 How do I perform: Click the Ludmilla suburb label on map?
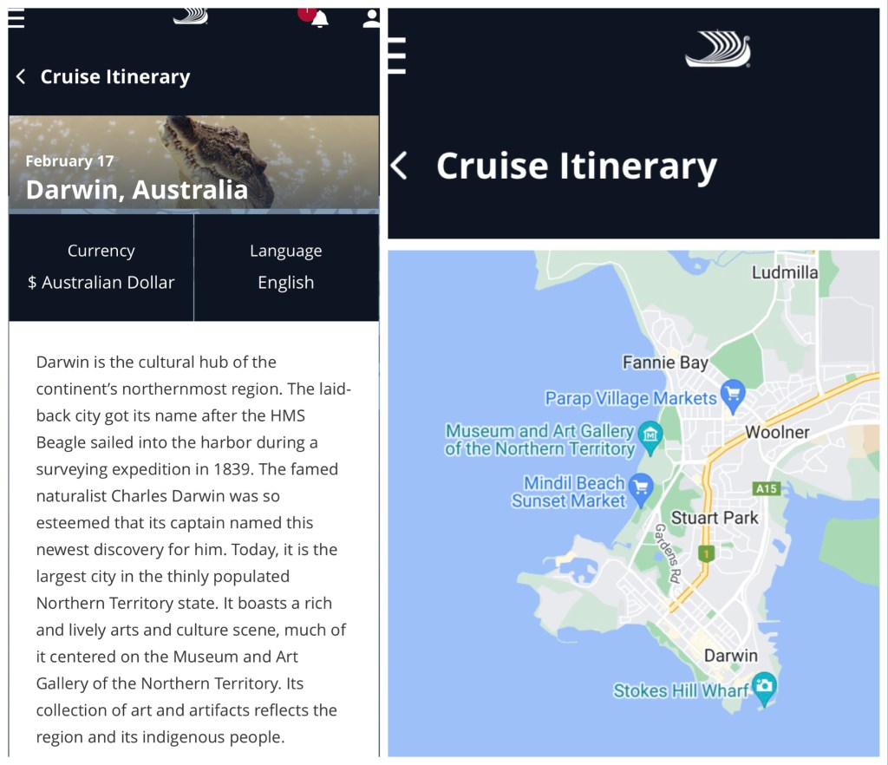(785, 272)
